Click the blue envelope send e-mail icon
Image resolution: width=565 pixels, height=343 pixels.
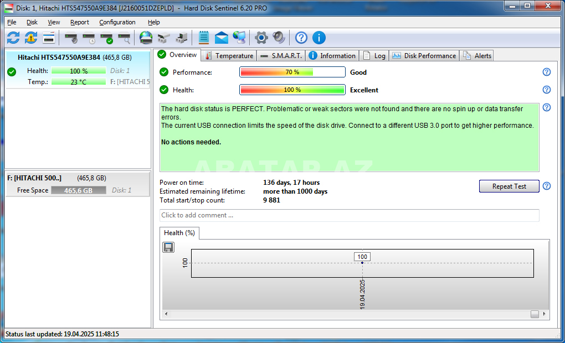click(221, 38)
